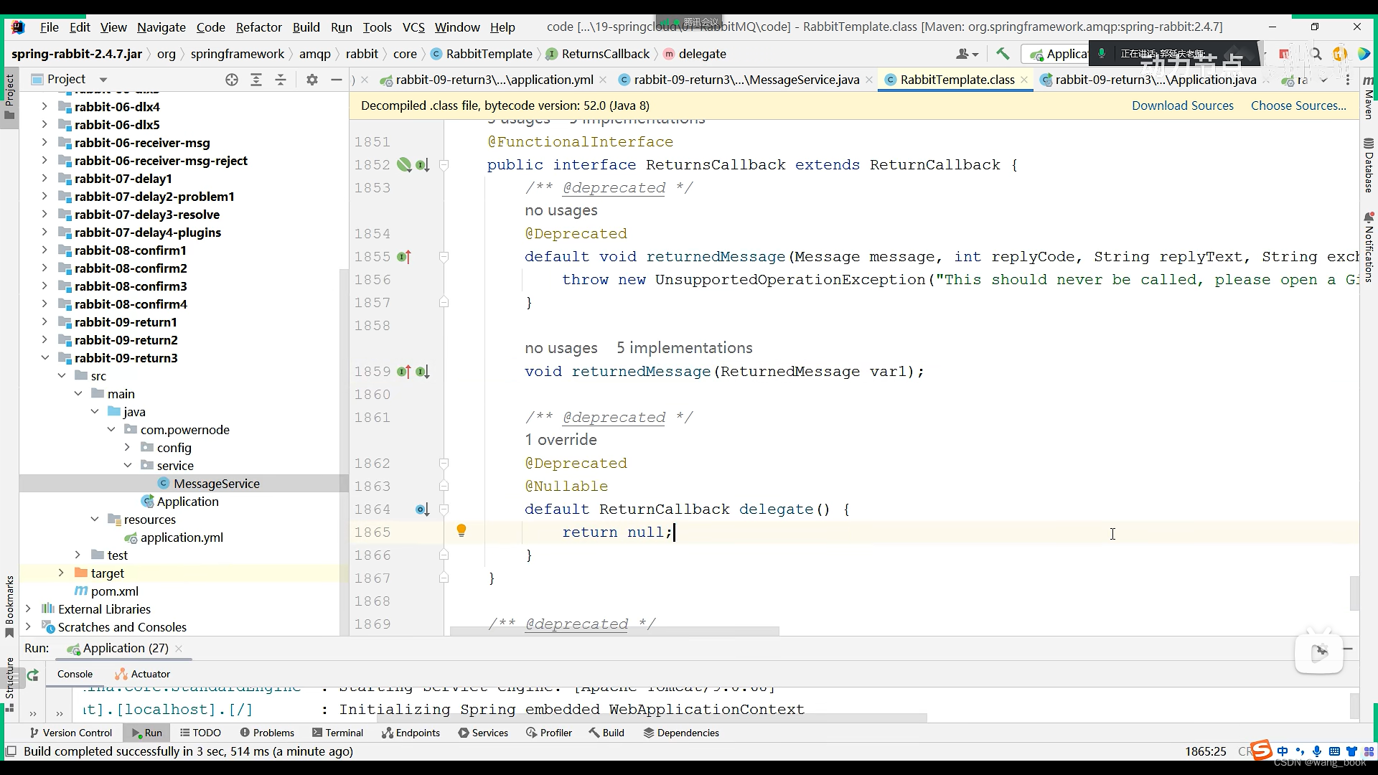Open the Terminal tool window
Image resolution: width=1378 pixels, height=775 pixels.
click(x=337, y=733)
